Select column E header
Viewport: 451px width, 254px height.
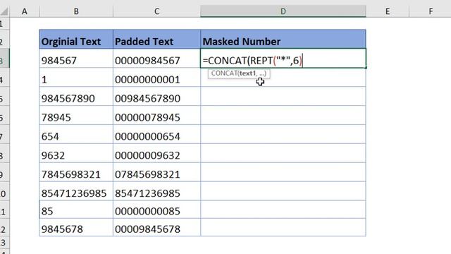coord(388,11)
